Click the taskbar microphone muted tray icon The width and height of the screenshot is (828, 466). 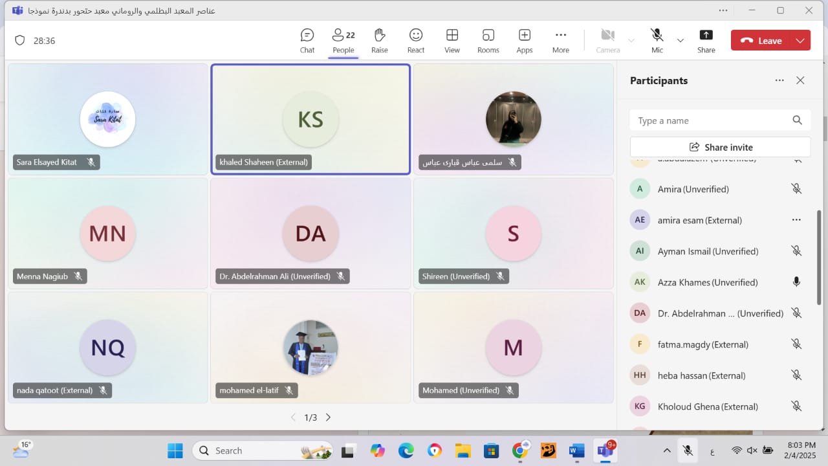click(689, 450)
